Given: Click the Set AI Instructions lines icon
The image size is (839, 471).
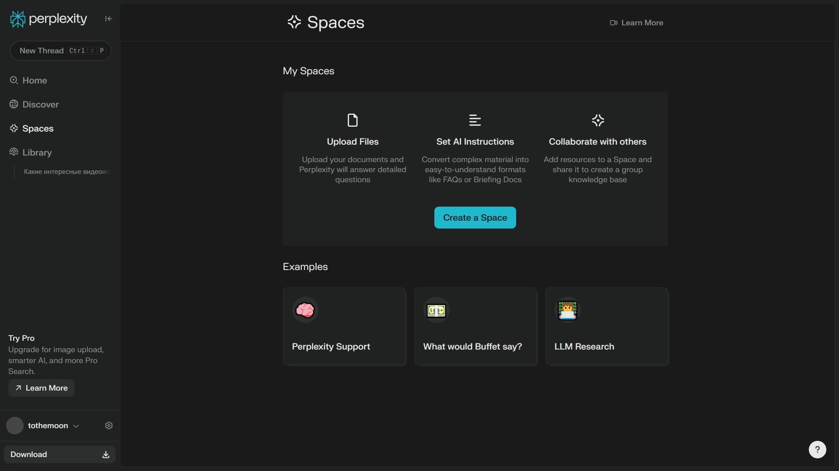Looking at the screenshot, I should click(475, 120).
